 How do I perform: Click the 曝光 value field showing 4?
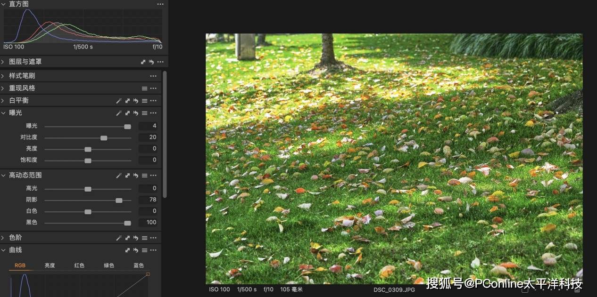148,126
